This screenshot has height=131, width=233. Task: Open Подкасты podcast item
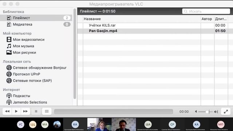pos(18,96)
